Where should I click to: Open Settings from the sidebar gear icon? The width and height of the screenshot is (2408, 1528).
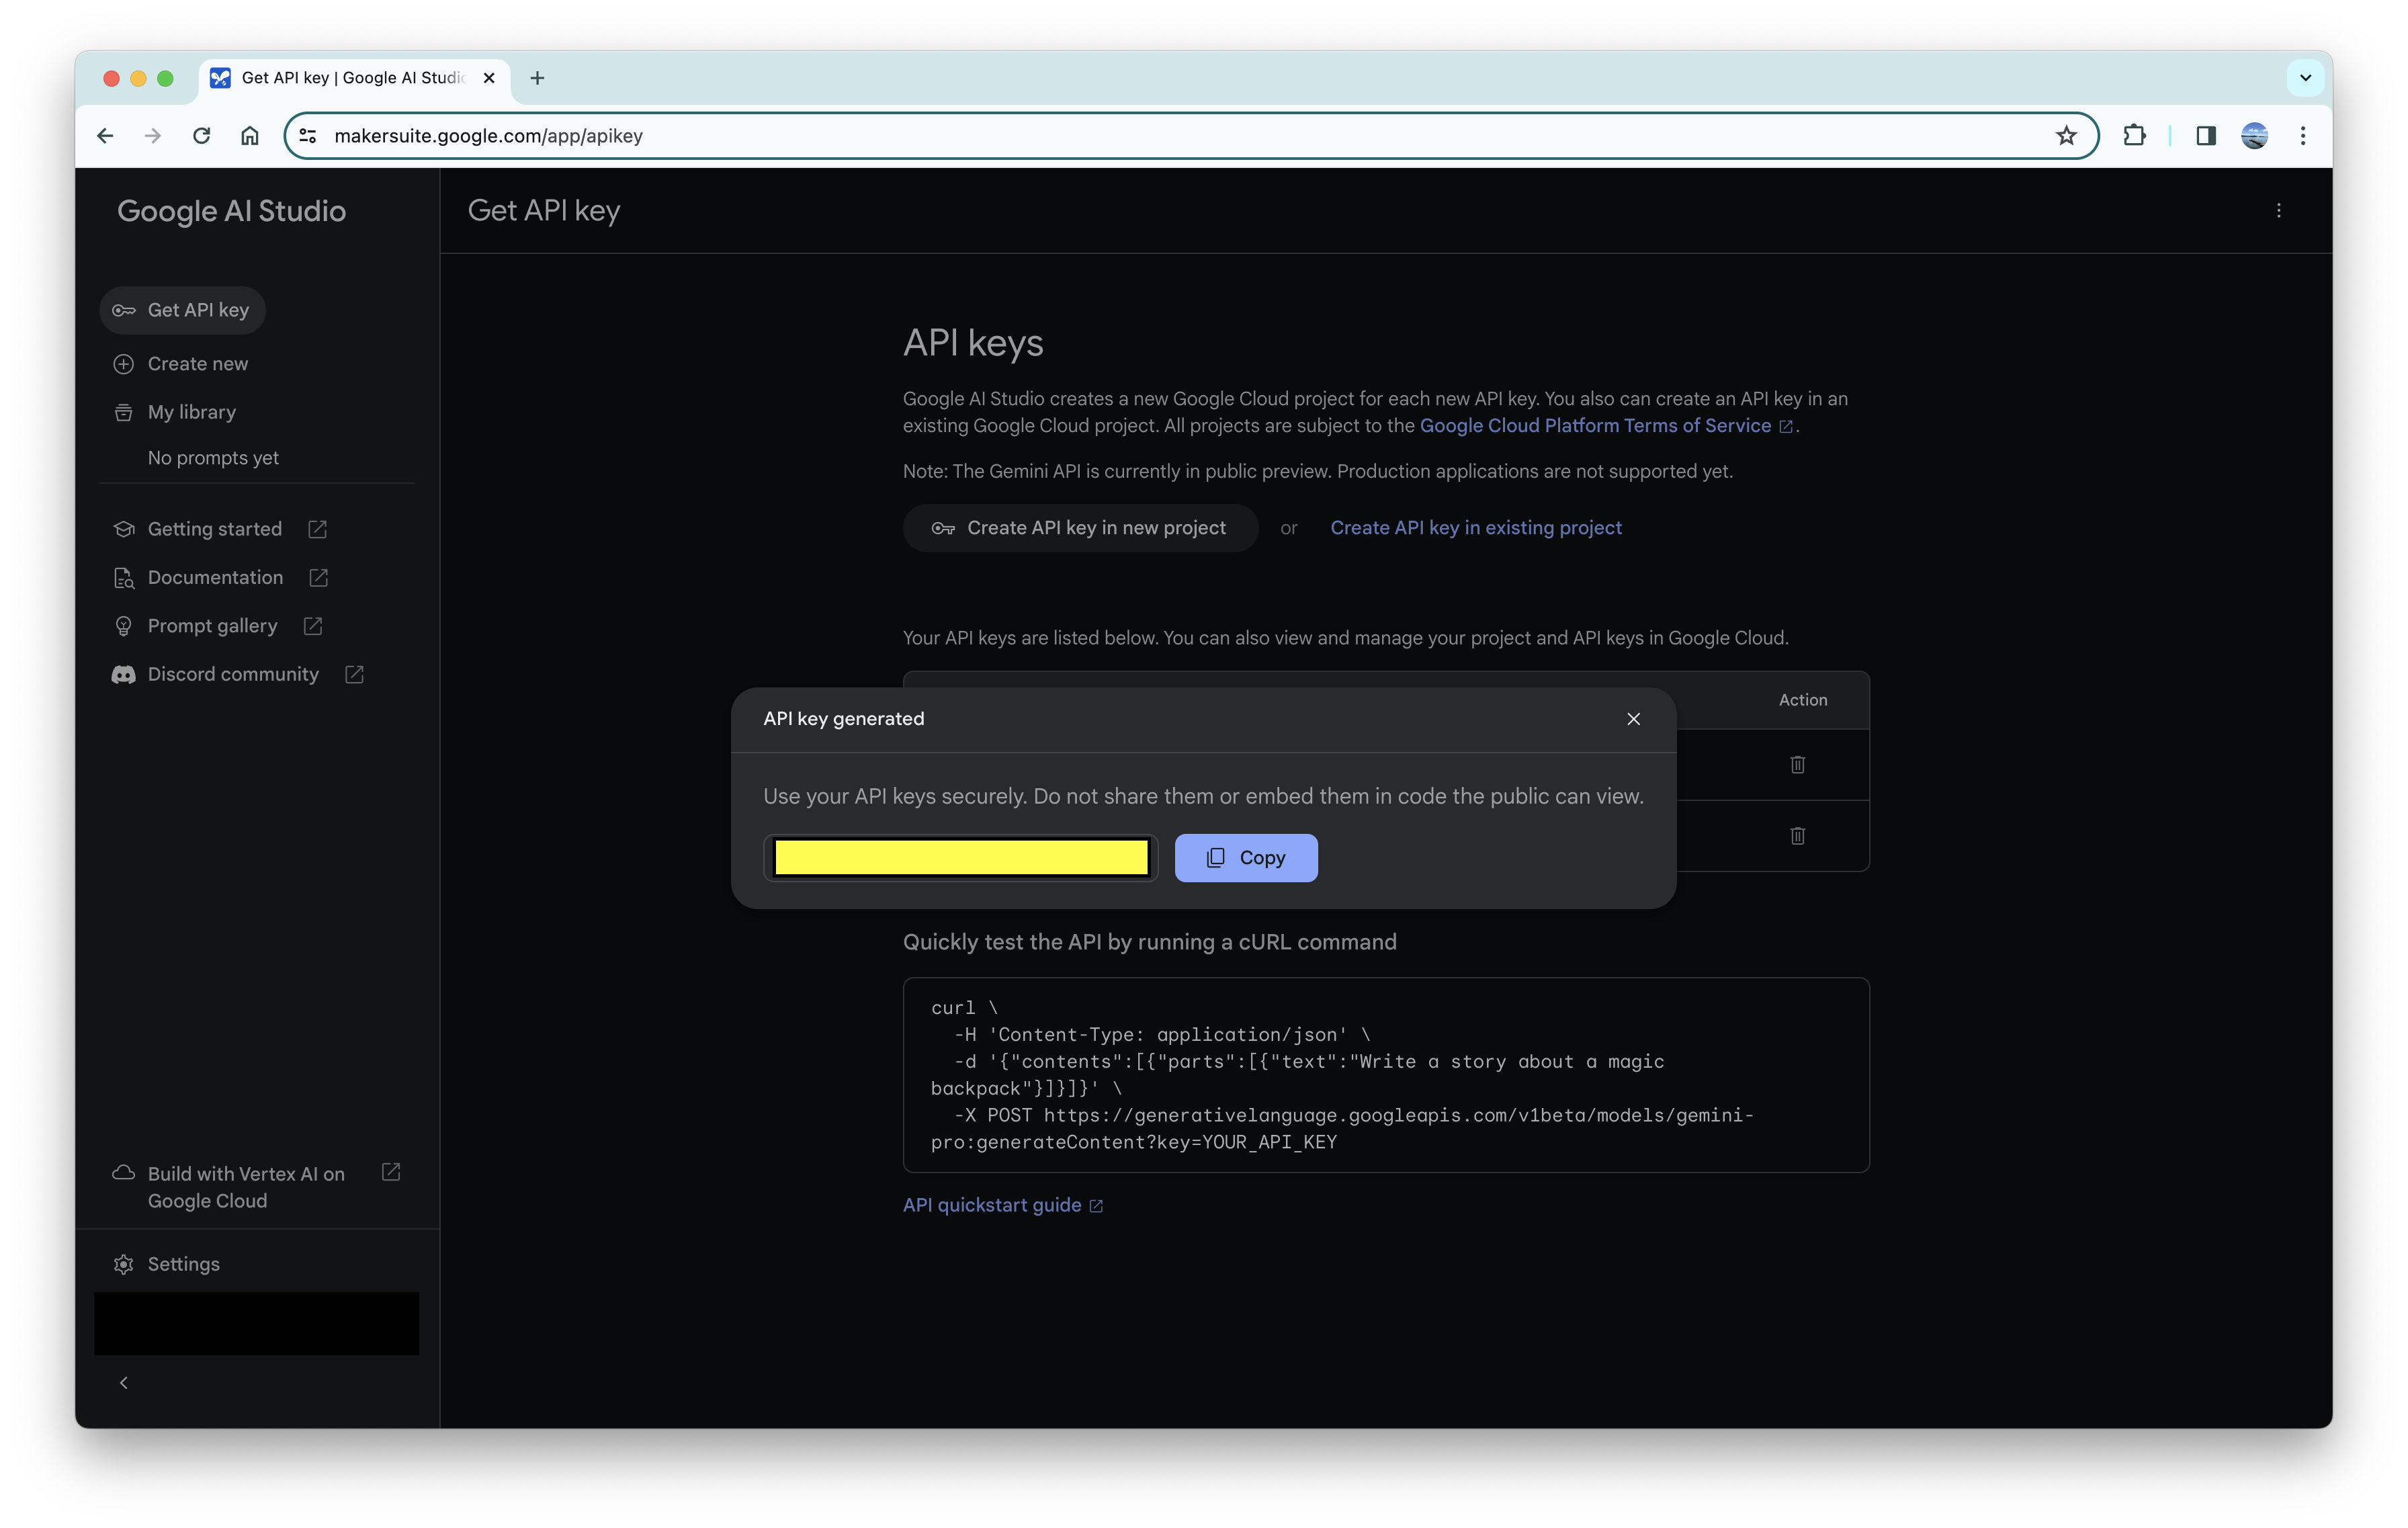click(x=183, y=1263)
